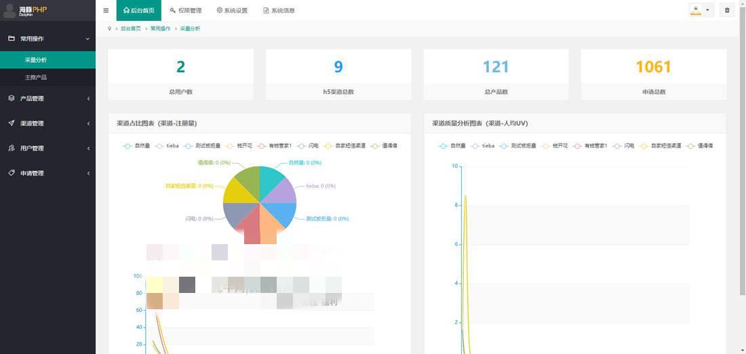Click the gear icon beside 系统设置
This screenshot has height=354, width=746.
point(219,10)
